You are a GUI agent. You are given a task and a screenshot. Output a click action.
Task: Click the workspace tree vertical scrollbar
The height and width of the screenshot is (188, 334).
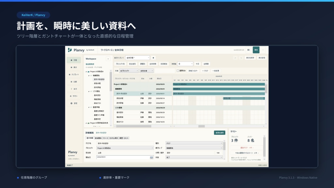click(111, 82)
